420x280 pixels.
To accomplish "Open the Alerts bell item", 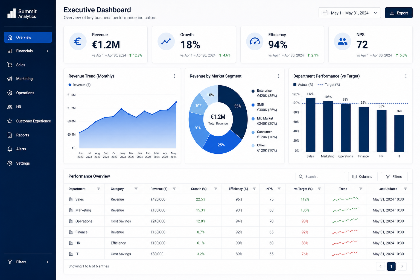I will 28,149.
